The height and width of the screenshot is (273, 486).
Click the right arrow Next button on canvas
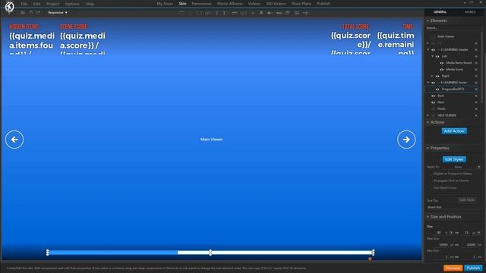[x=406, y=140]
